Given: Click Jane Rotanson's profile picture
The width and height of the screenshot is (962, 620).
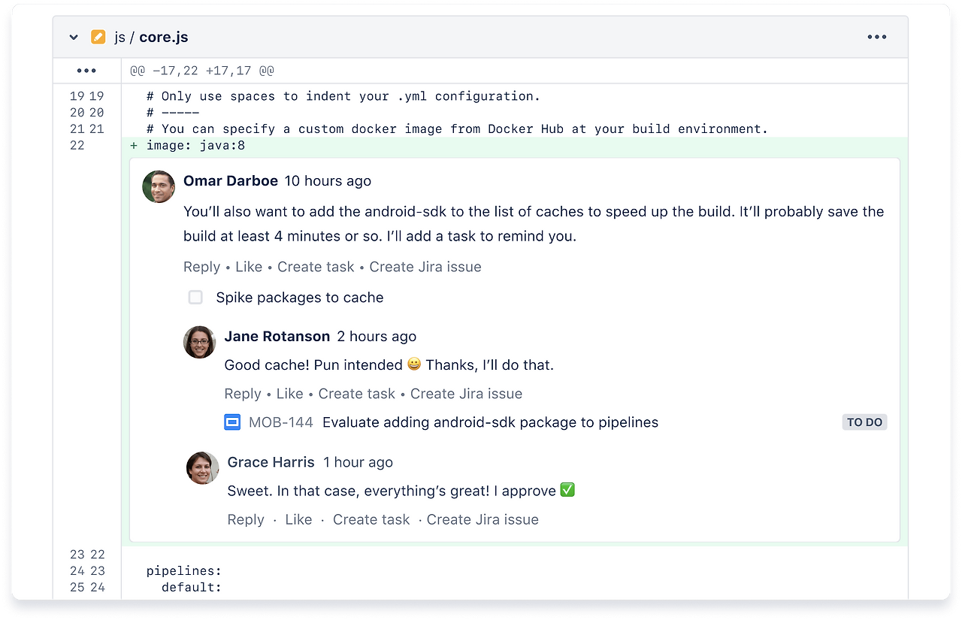Looking at the screenshot, I should [198, 342].
